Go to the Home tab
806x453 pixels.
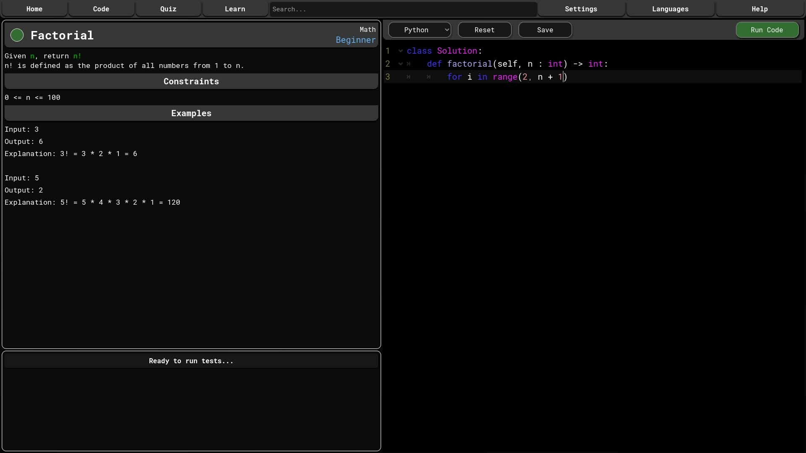click(x=34, y=9)
